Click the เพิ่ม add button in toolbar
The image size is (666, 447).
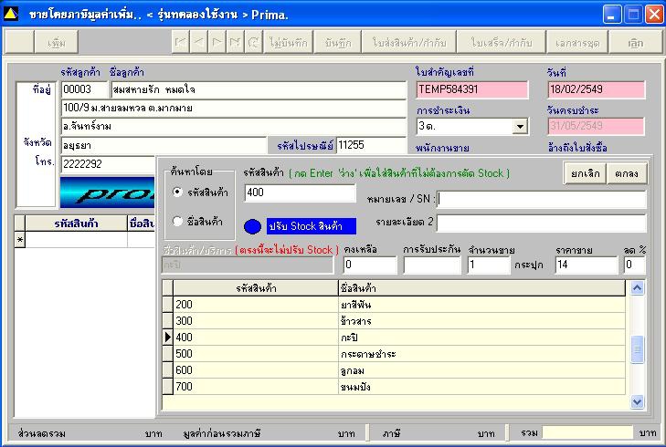point(57,43)
